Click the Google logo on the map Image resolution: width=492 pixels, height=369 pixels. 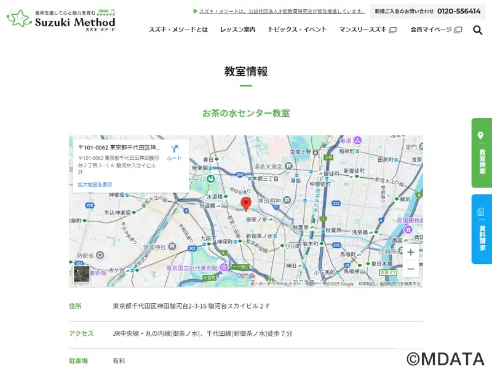tap(245, 276)
